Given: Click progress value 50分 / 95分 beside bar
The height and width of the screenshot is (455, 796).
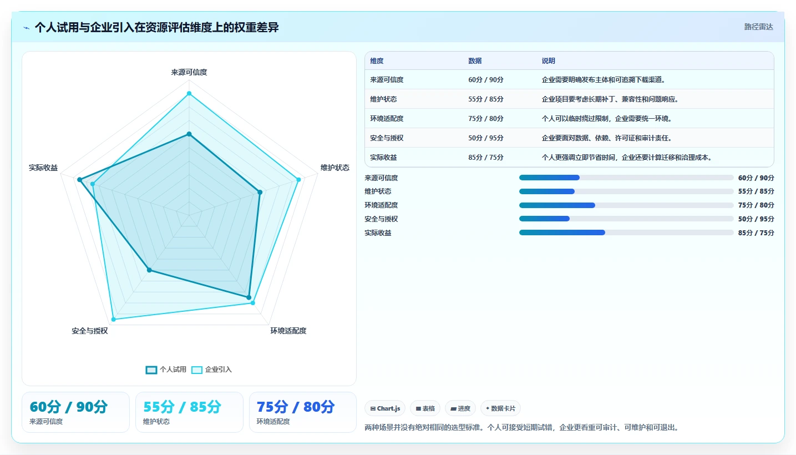Looking at the screenshot, I should pyautogui.click(x=756, y=219).
